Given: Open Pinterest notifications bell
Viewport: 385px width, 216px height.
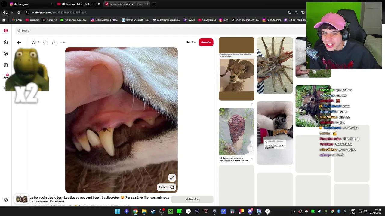Looking at the screenshot, I should pyautogui.click(x=6, y=76).
